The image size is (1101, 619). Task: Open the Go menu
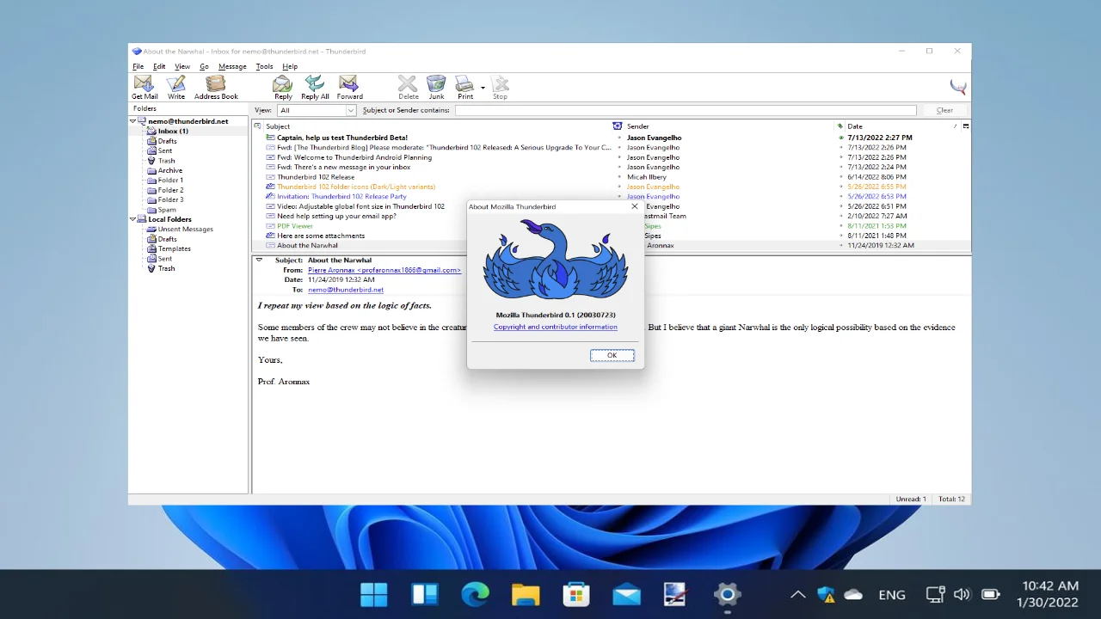pos(204,66)
